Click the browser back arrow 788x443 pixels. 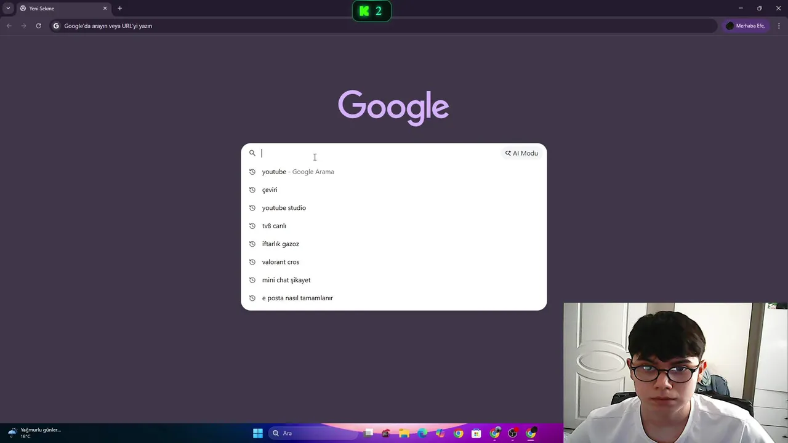(x=9, y=26)
